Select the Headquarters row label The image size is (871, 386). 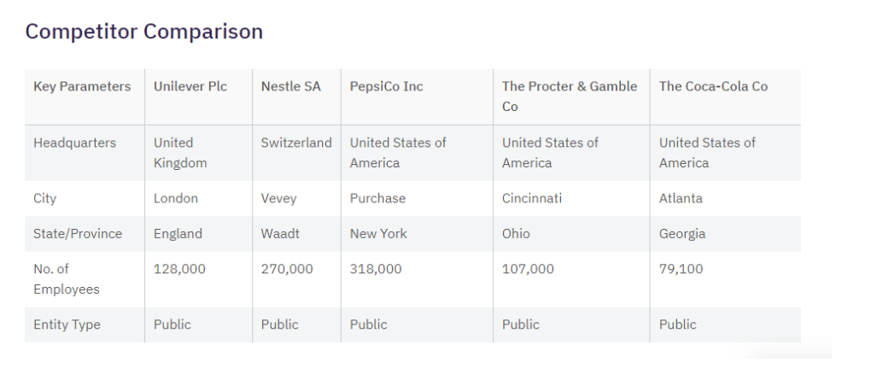click(74, 143)
